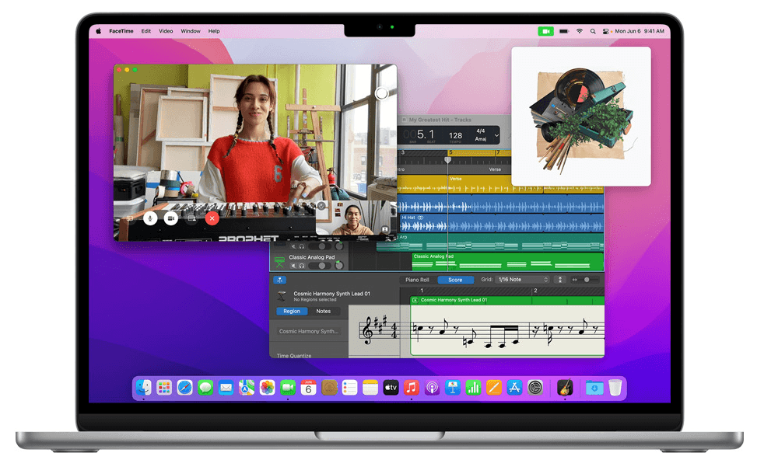
Task: Open Music app from the Dock
Action: point(412,388)
